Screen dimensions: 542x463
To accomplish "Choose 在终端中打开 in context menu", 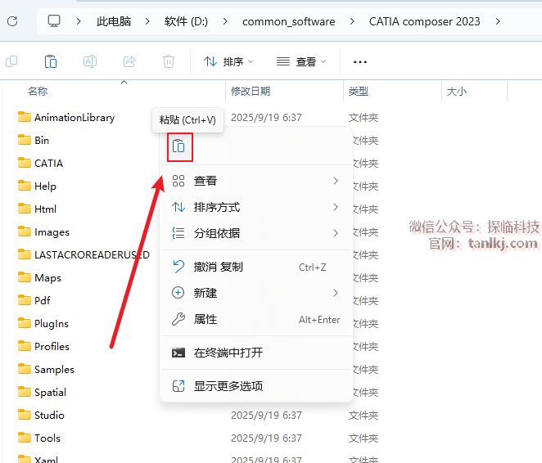I will 256,353.
